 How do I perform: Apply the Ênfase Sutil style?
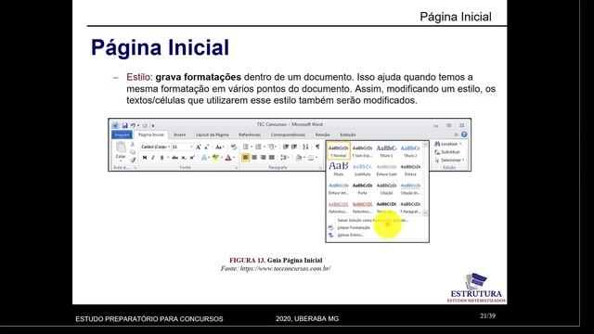(x=386, y=170)
